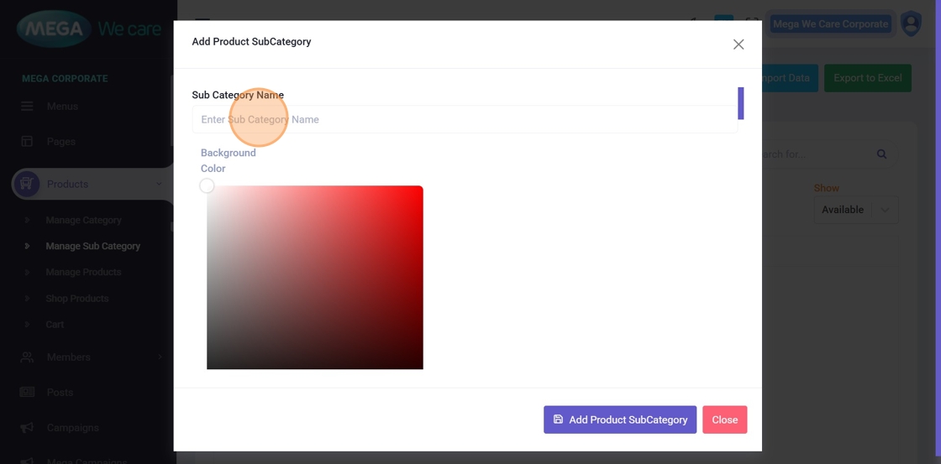Screen dimensions: 941x464
Task: Click the Products cart icon
Action: coord(27,185)
